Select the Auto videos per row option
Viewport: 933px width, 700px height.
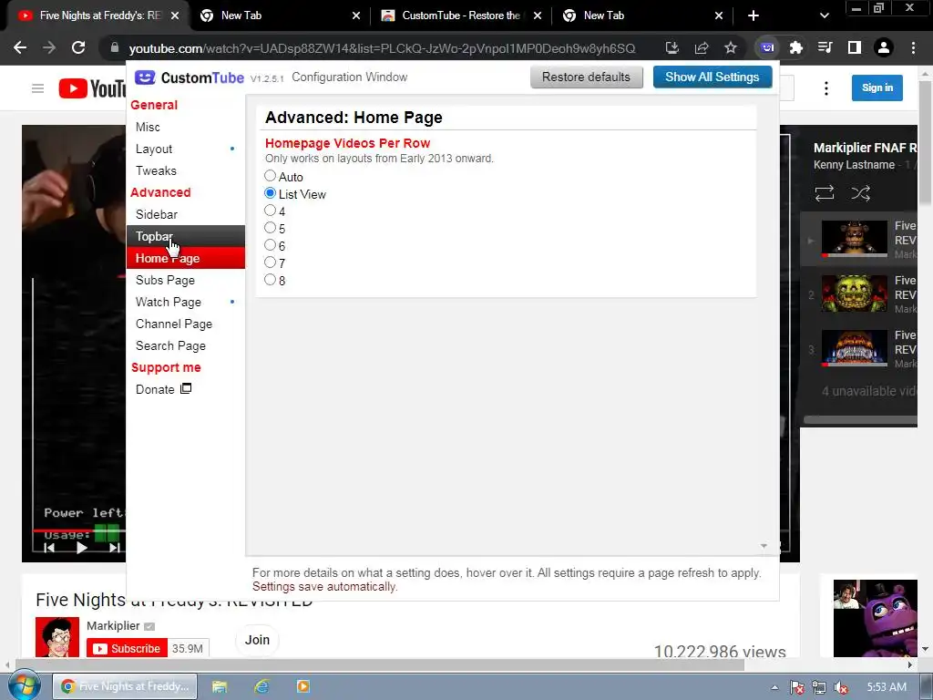coord(270,176)
